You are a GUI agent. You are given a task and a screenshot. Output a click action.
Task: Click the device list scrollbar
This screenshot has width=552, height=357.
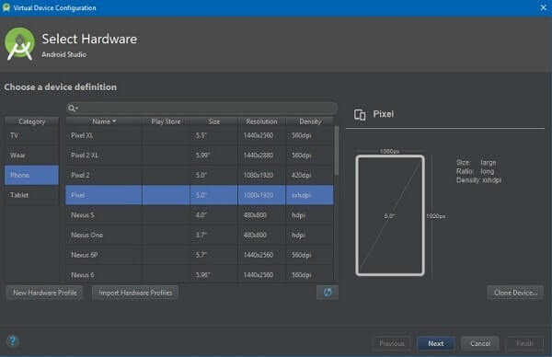point(337,151)
